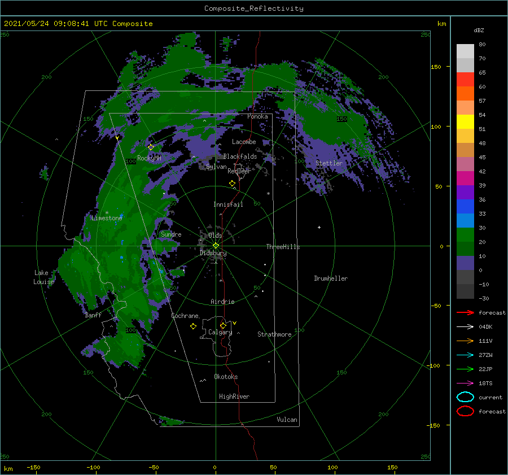Click the radar center diamond at Olds

[x=216, y=246]
